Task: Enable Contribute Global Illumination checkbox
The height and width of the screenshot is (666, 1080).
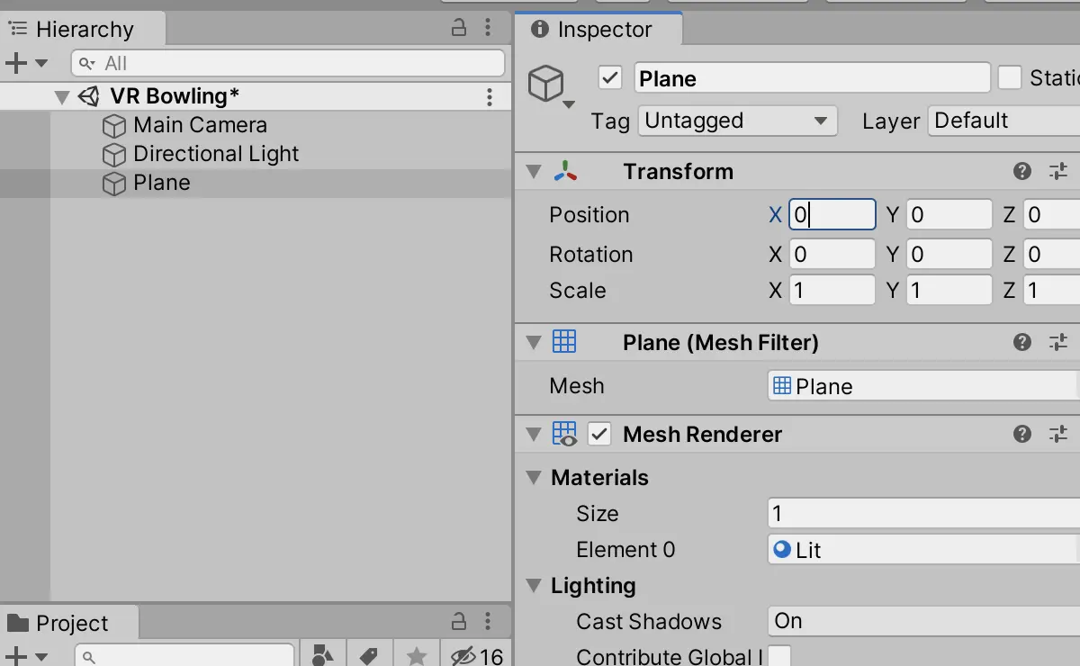Action: click(779, 656)
